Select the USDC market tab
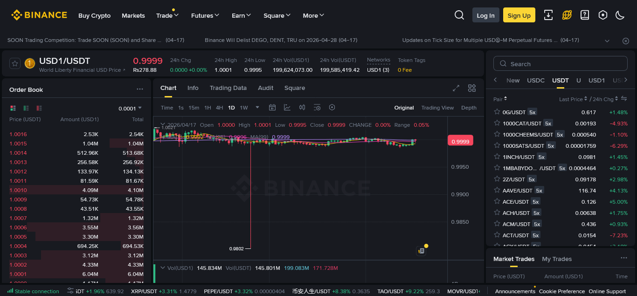The image size is (637, 296). (x=536, y=80)
